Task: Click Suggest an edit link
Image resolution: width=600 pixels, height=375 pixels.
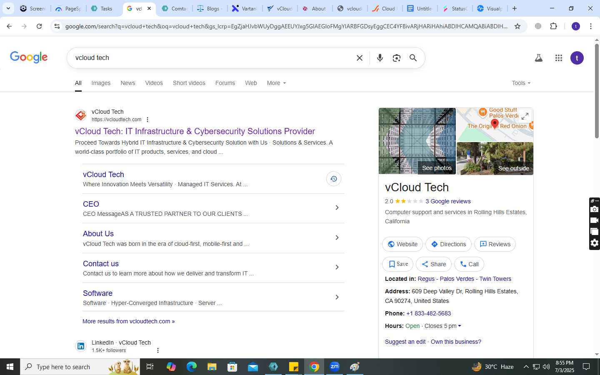Action: coord(405,342)
